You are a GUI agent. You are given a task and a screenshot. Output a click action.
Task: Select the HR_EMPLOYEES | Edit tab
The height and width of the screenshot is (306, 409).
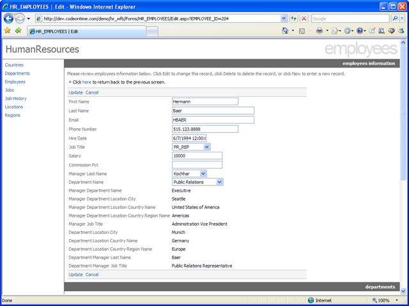[87, 31]
